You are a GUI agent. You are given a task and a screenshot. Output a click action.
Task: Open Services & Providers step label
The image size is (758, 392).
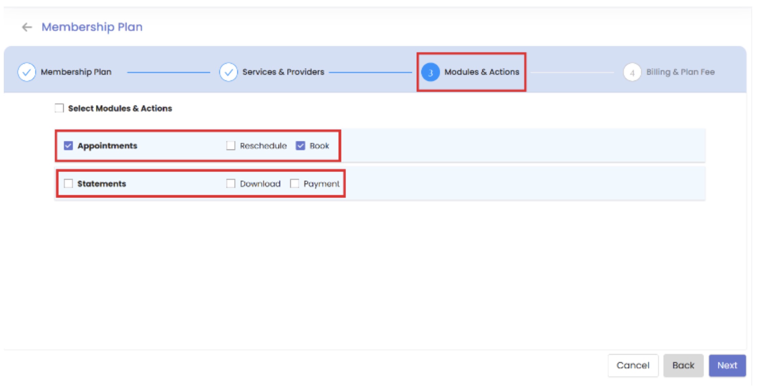283,72
